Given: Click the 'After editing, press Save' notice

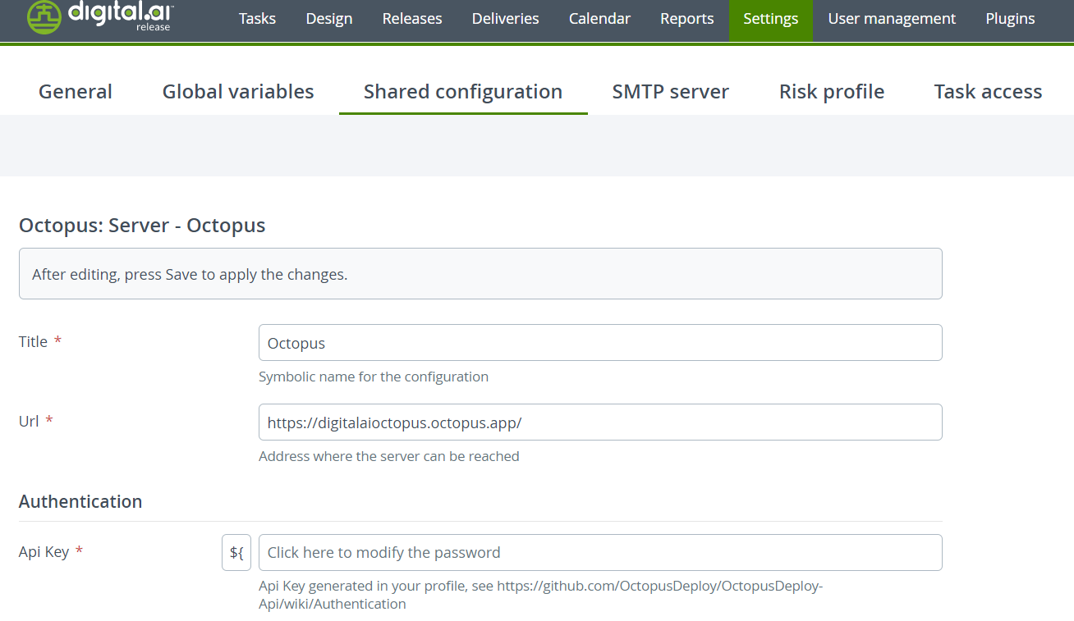Looking at the screenshot, I should [x=480, y=274].
